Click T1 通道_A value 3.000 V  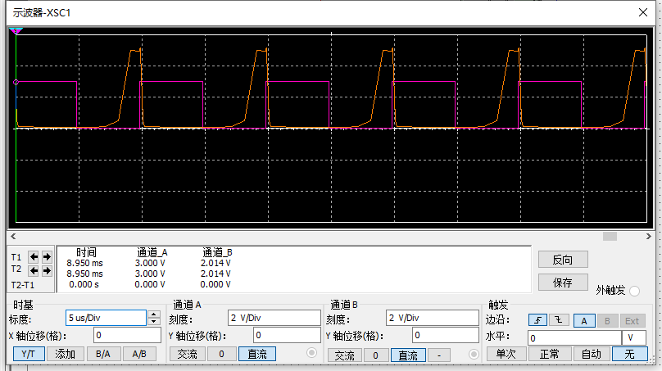point(150,263)
